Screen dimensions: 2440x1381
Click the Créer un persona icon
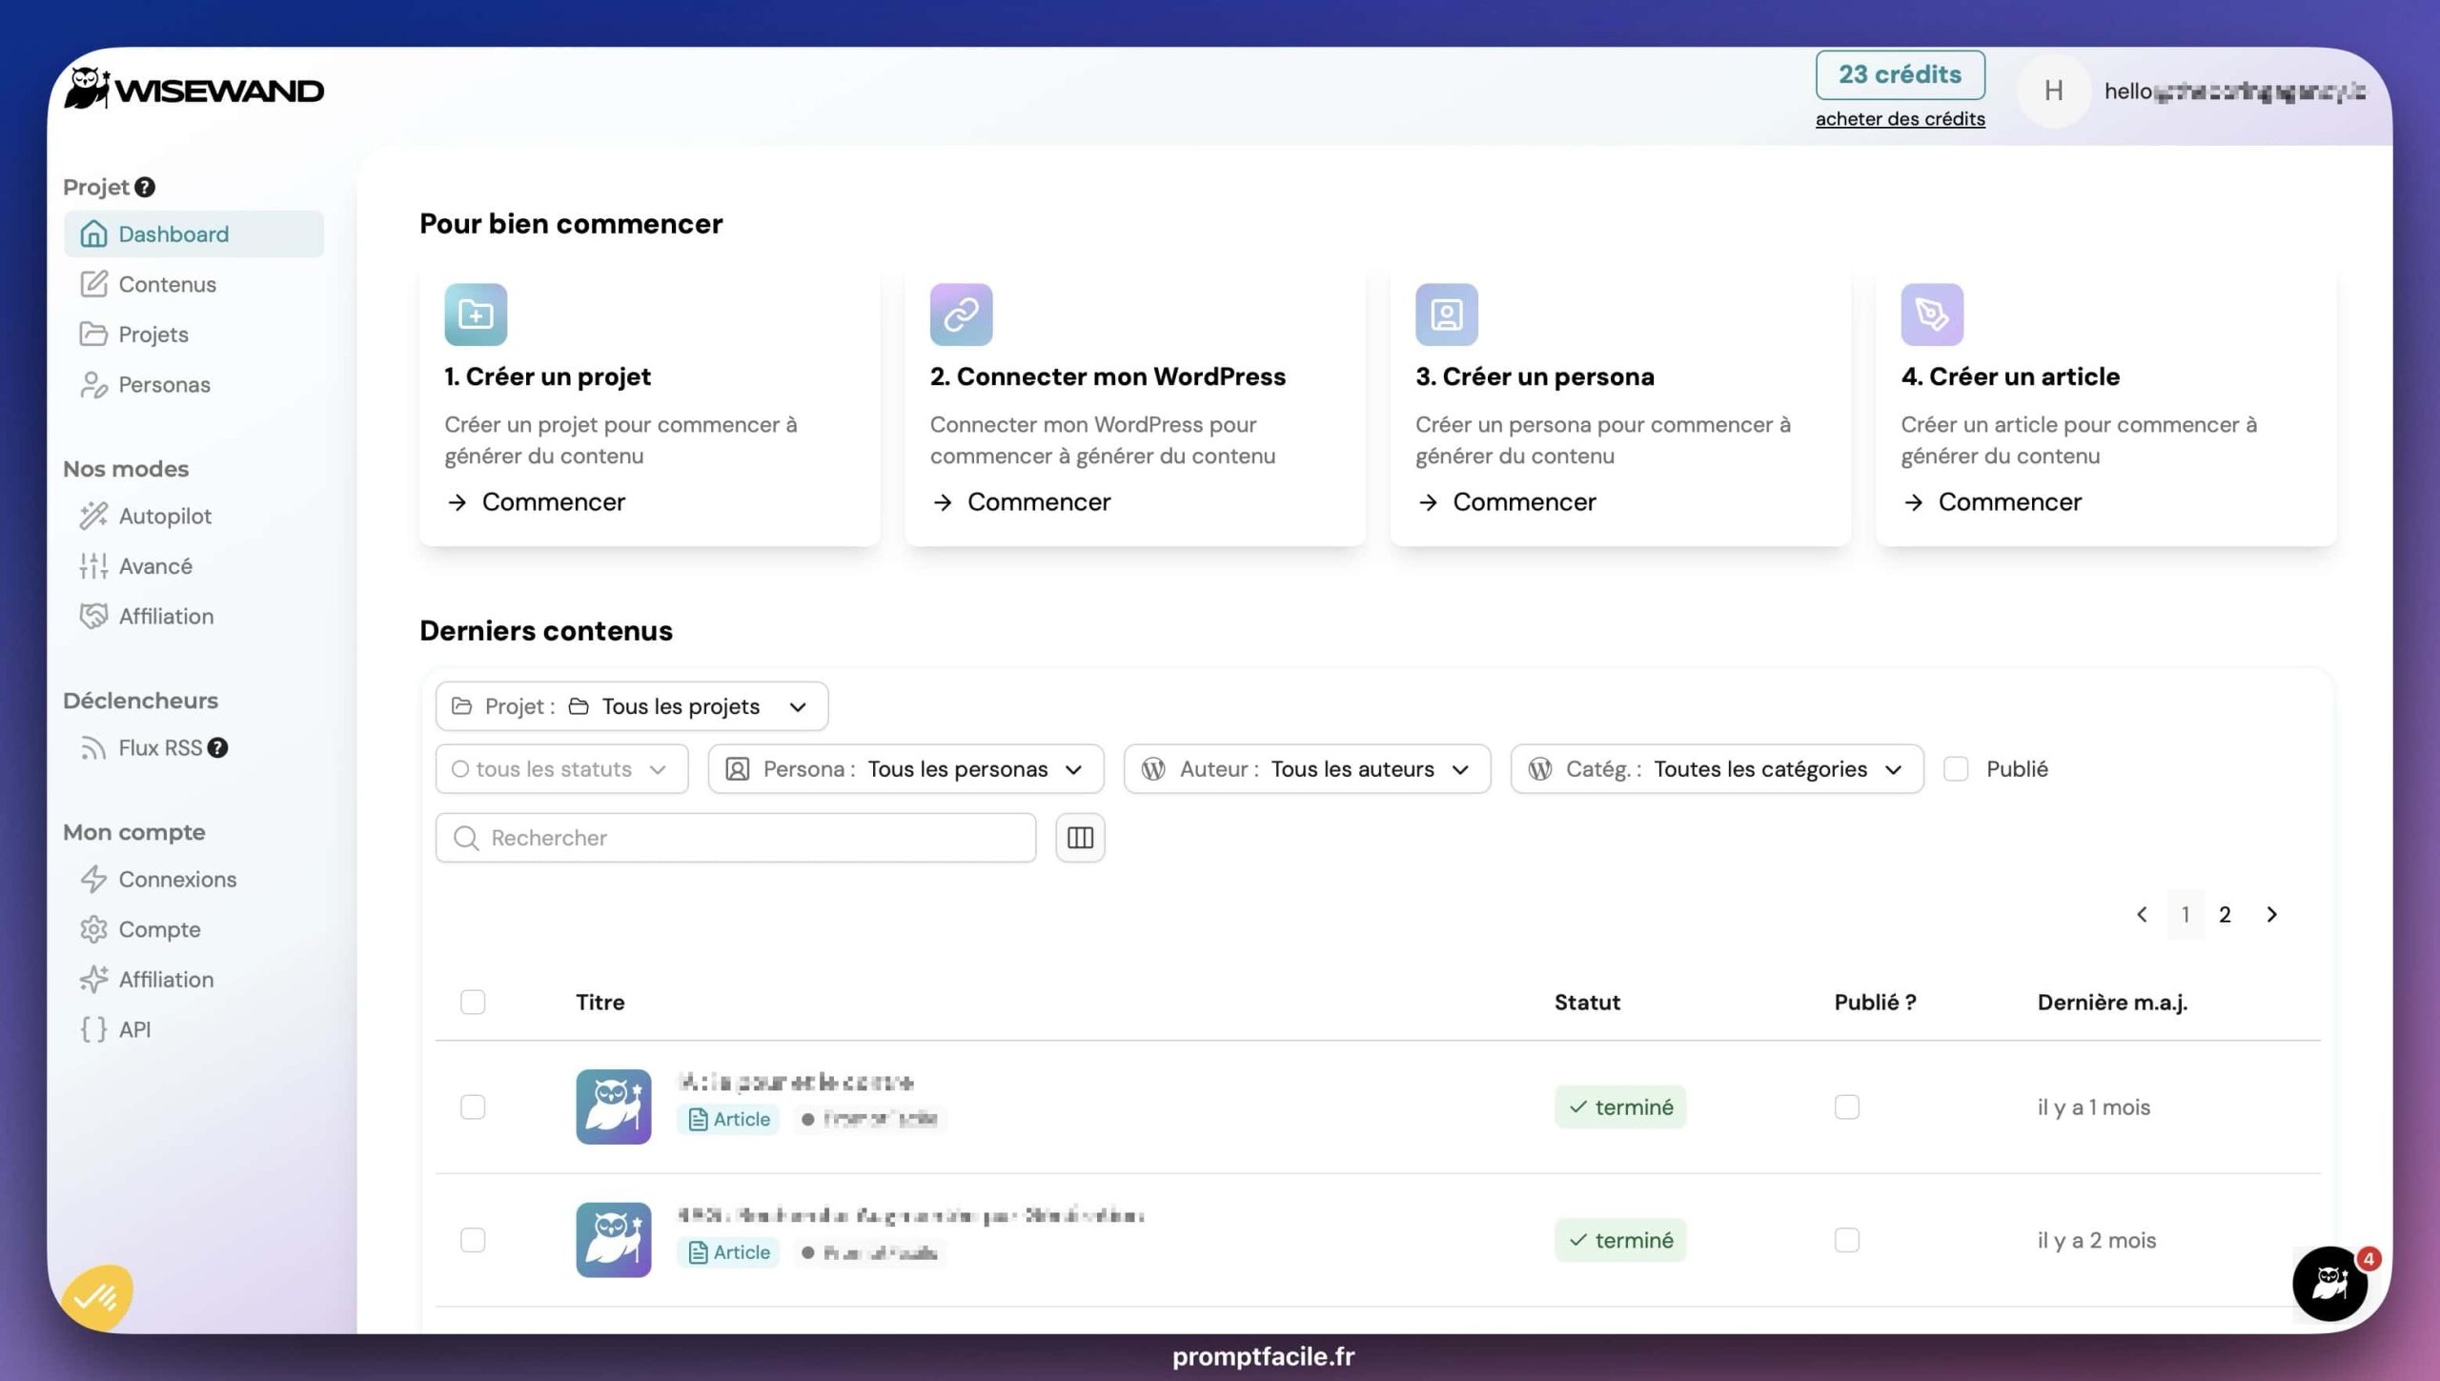point(1446,315)
